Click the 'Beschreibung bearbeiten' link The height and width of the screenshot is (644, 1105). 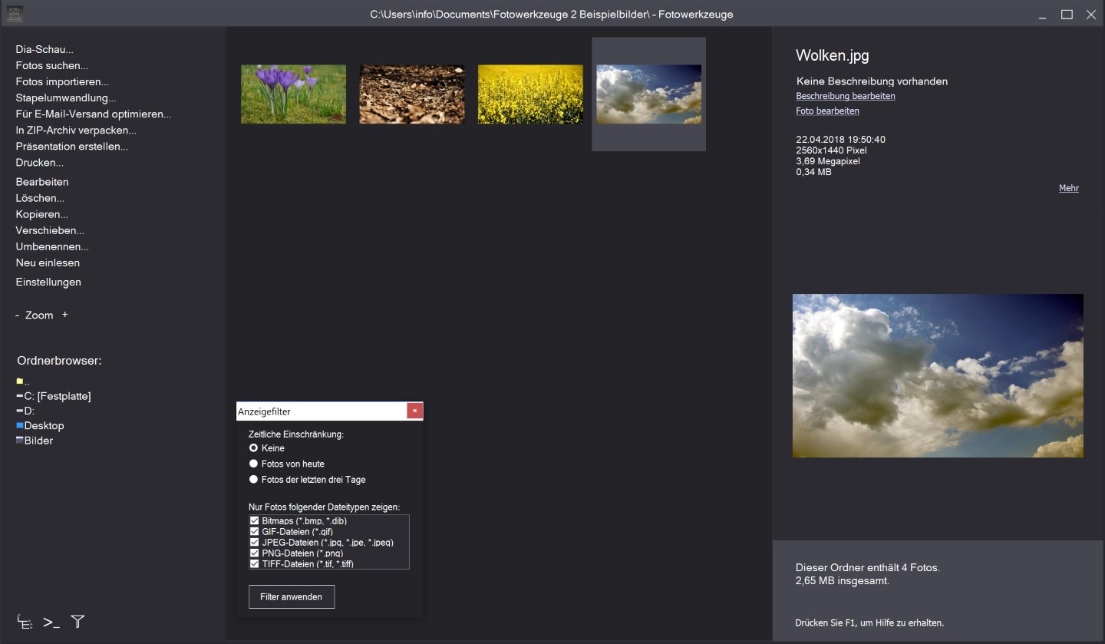846,97
